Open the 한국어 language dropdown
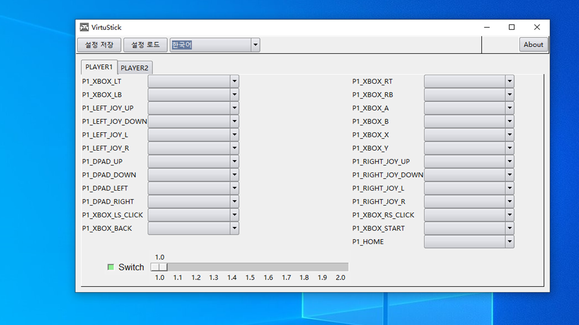The image size is (579, 325). (255, 45)
